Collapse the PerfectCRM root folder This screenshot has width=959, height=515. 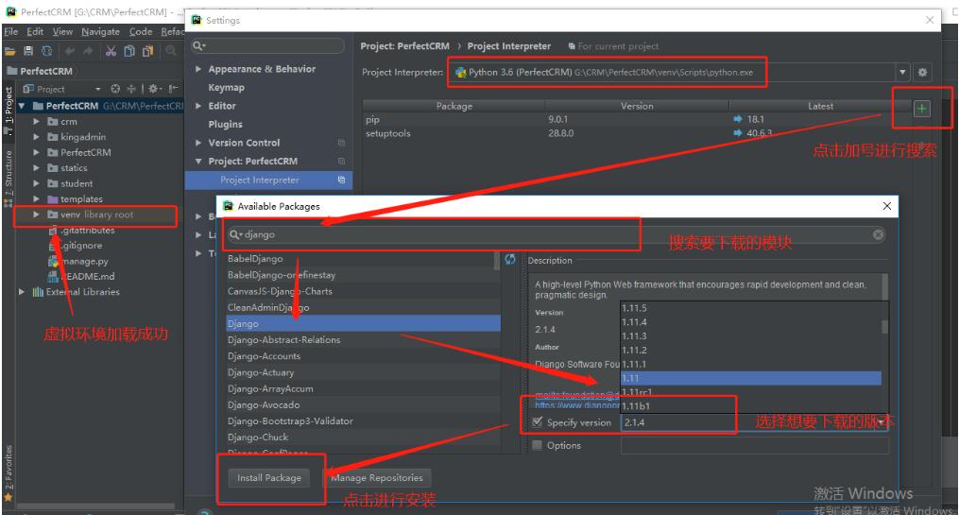pos(22,106)
